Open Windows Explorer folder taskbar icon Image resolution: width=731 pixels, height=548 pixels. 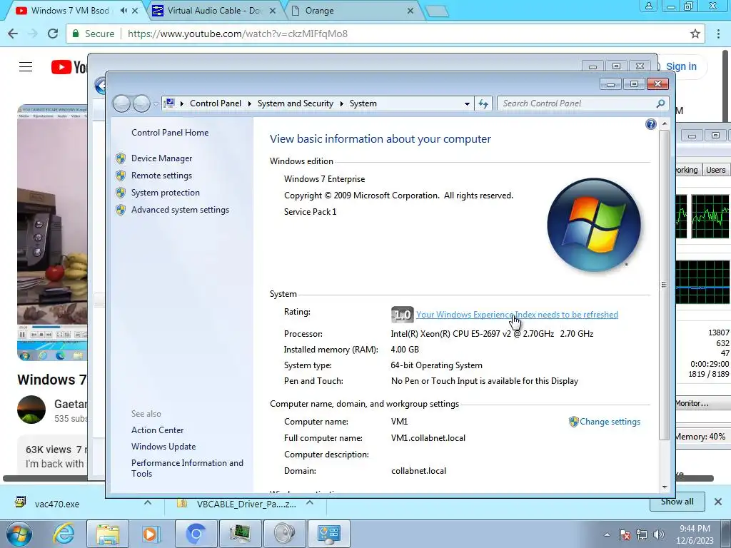pyautogui.click(x=108, y=534)
